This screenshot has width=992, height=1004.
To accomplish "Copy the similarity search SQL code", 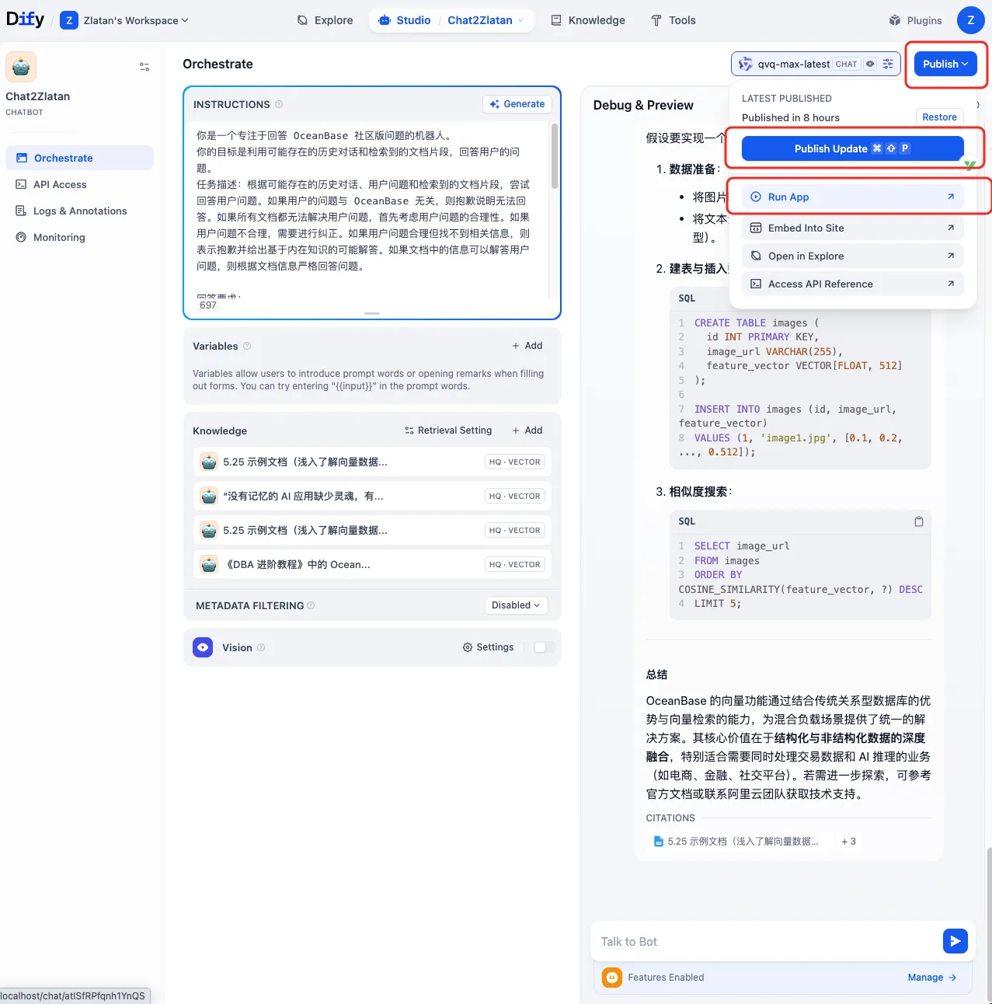I will (918, 521).
